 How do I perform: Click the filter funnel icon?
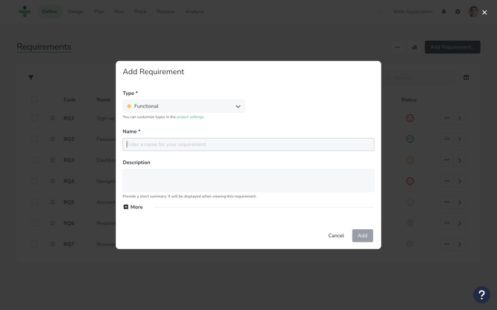pos(31,77)
